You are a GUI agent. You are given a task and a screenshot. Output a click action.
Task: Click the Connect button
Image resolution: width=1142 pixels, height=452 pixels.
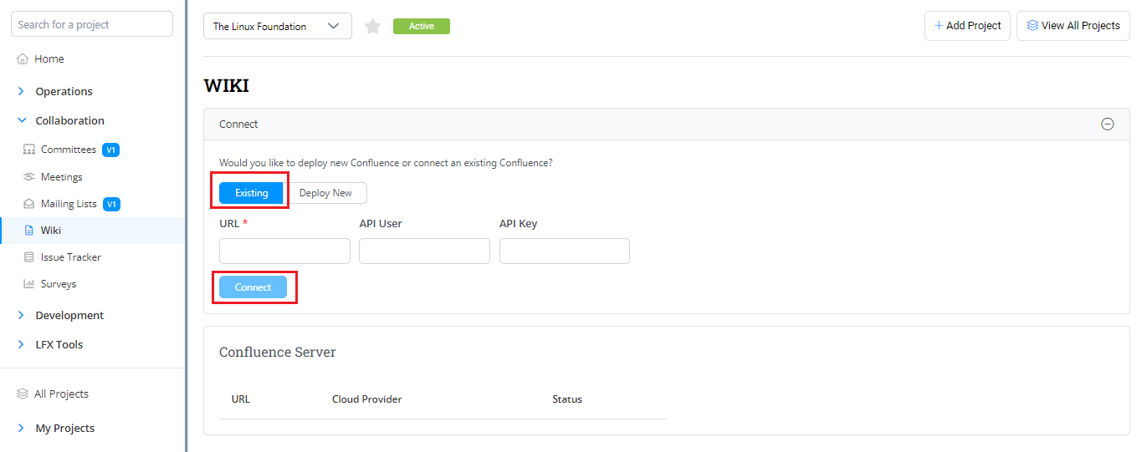pyautogui.click(x=253, y=287)
